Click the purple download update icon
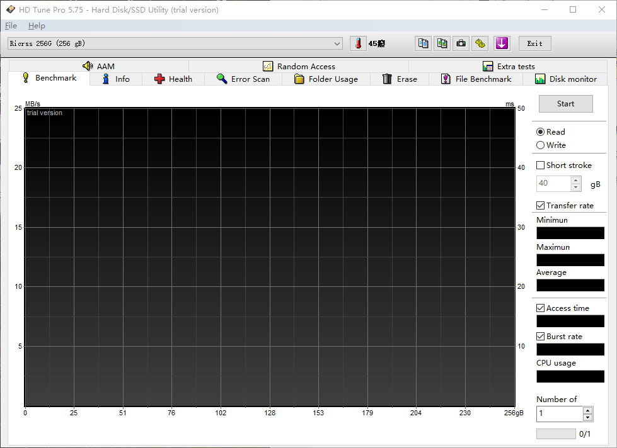 point(502,43)
